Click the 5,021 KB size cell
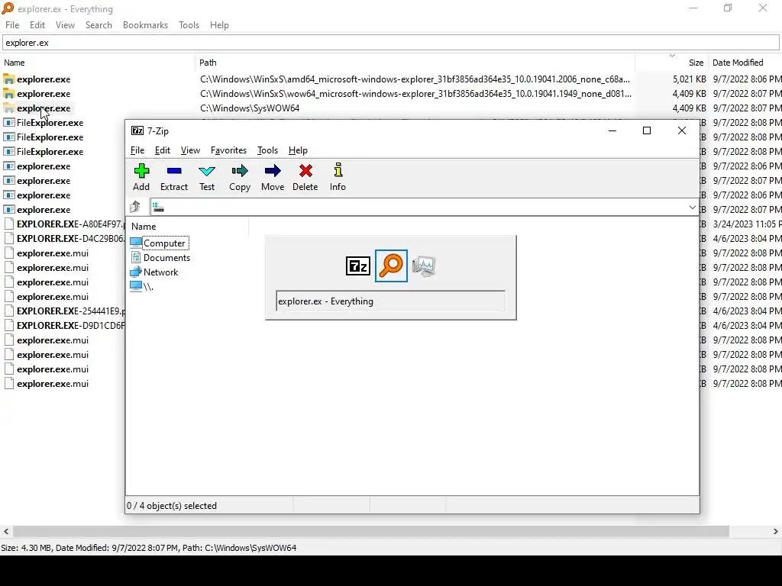782x586 pixels. point(690,79)
